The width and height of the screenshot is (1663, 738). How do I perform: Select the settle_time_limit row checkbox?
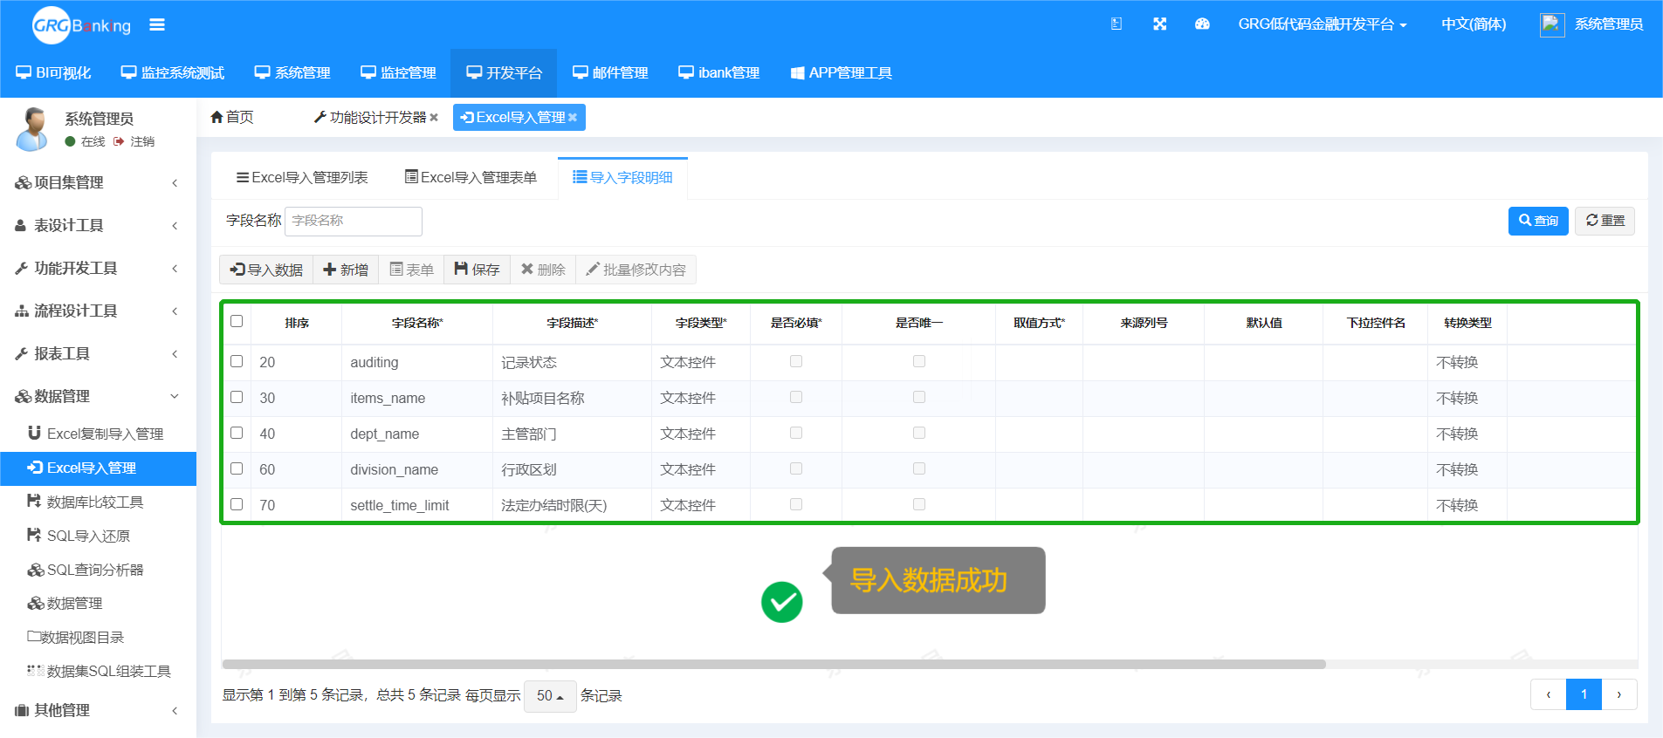[237, 504]
